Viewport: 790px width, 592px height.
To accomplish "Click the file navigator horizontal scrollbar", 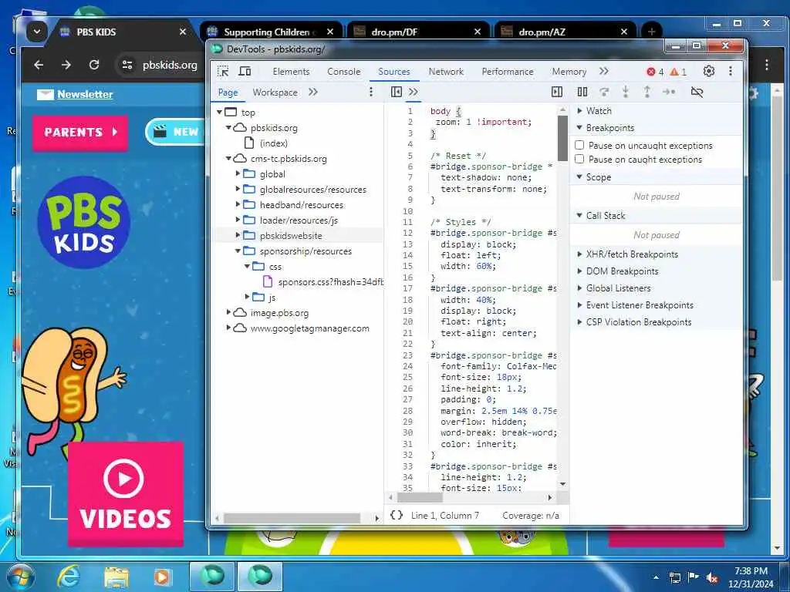I will 292,517.
